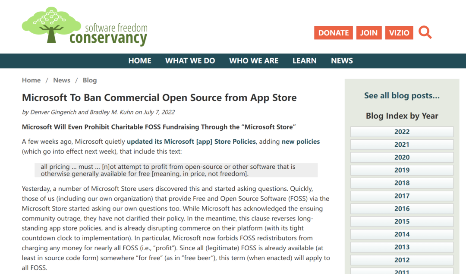Open the WHAT WE DO menu
The height and width of the screenshot is (274, 466).
(190, 60)
